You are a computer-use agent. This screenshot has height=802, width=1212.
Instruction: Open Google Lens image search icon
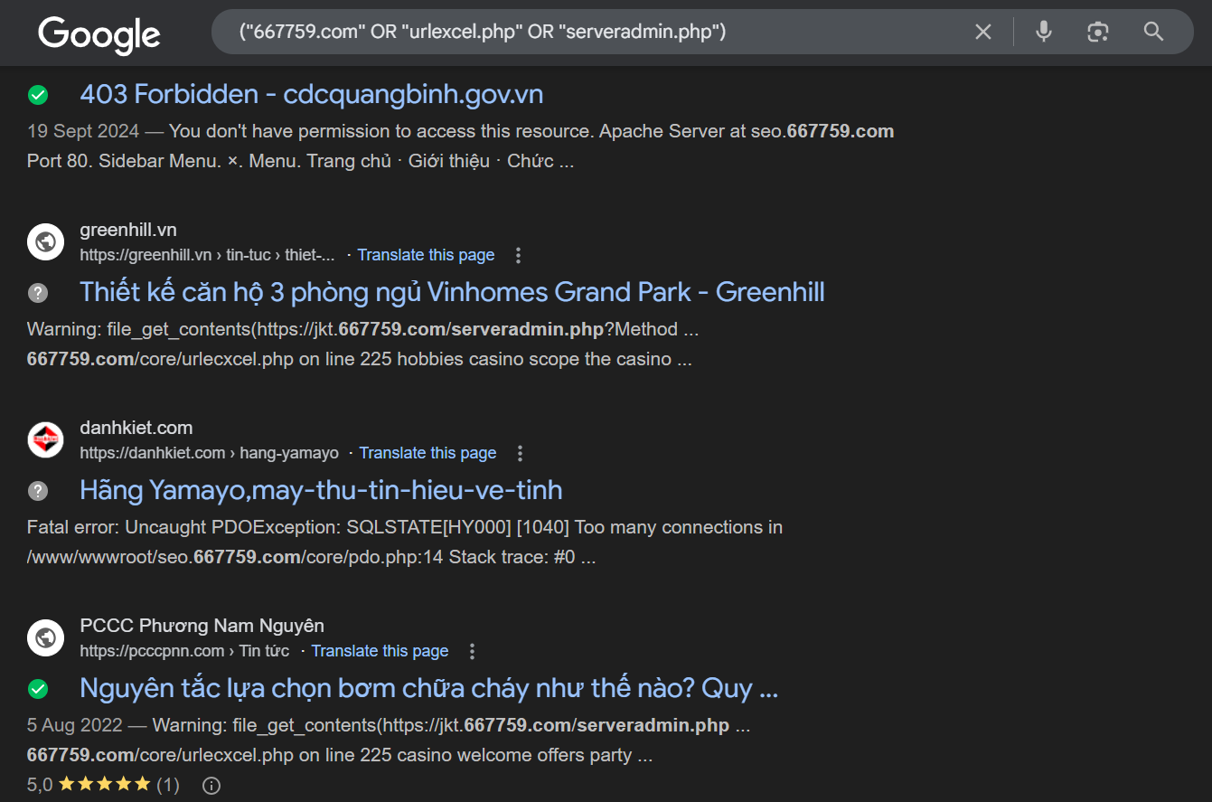coord(1097,33)
